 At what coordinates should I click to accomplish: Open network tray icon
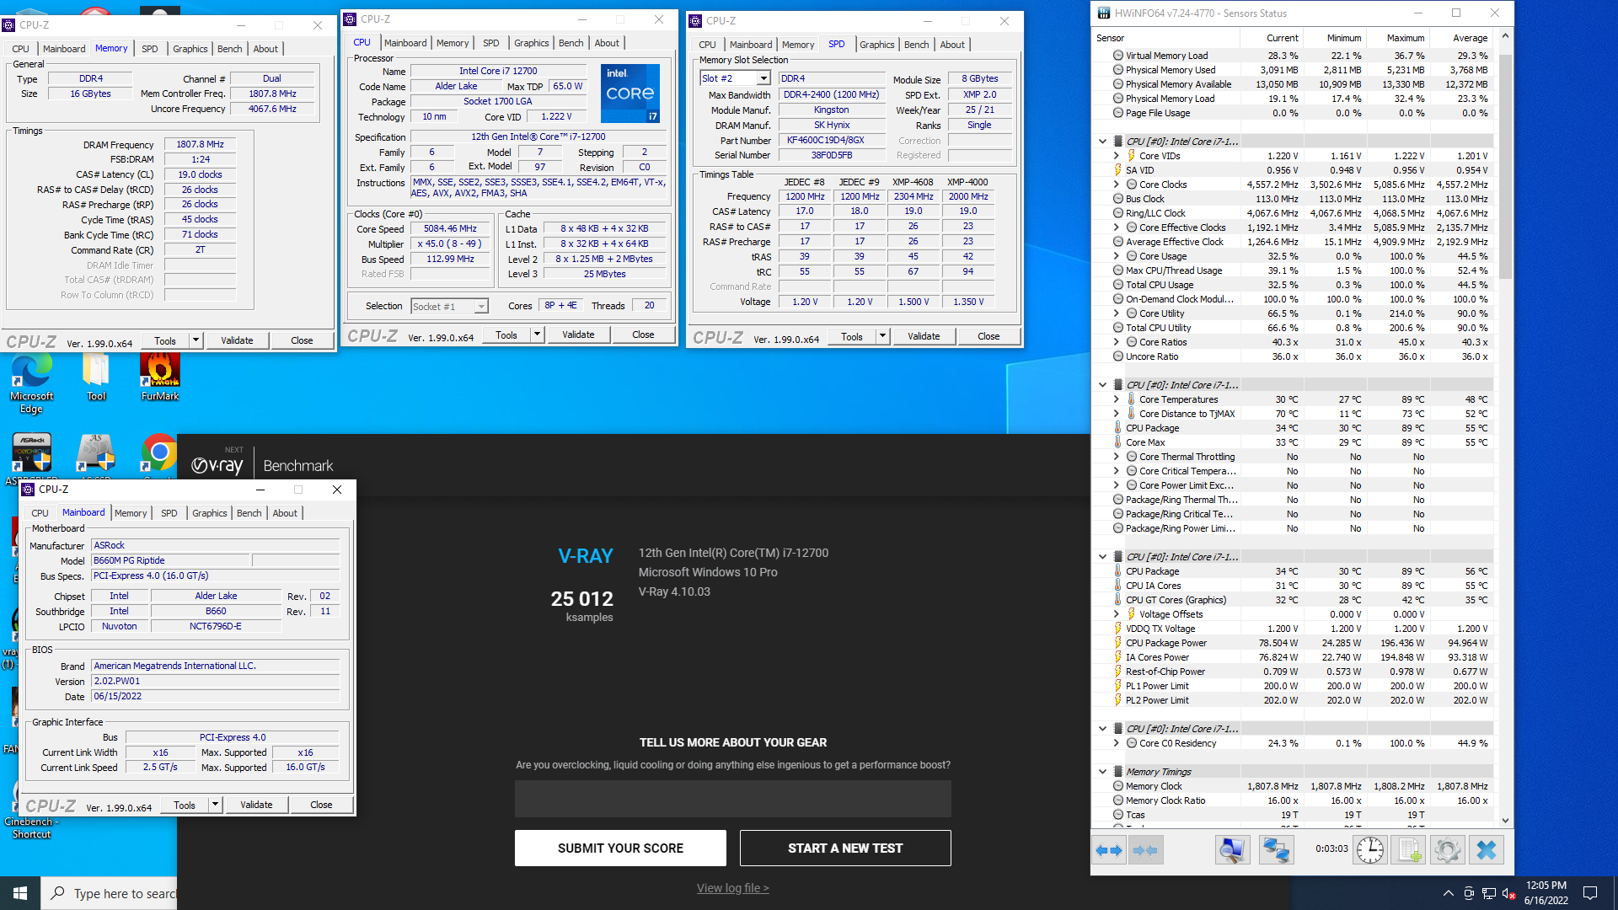(x=1489, y=893)
